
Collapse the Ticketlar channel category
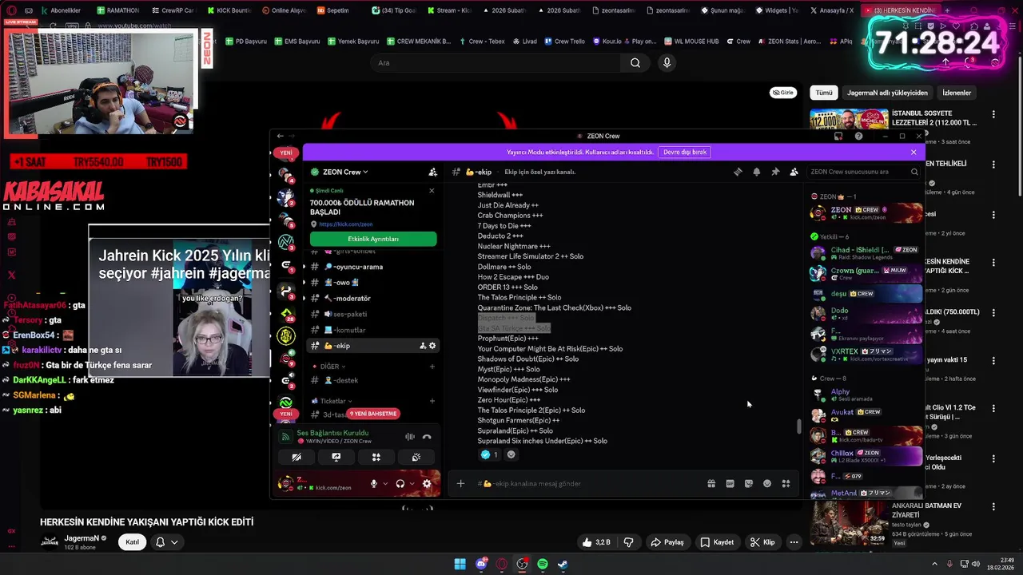(x=332, y=401)
